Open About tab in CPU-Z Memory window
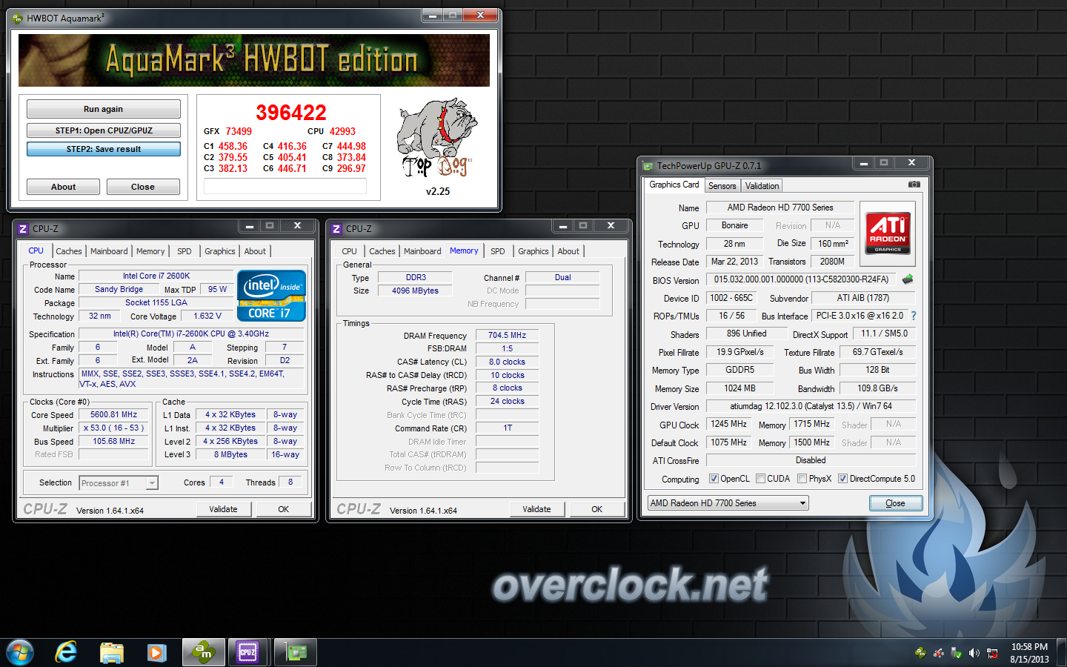 coord(568,251)
